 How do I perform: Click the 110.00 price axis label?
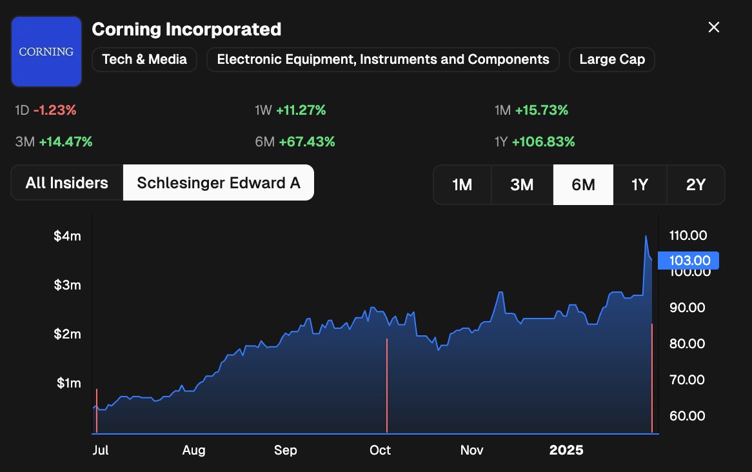(688, 235)
